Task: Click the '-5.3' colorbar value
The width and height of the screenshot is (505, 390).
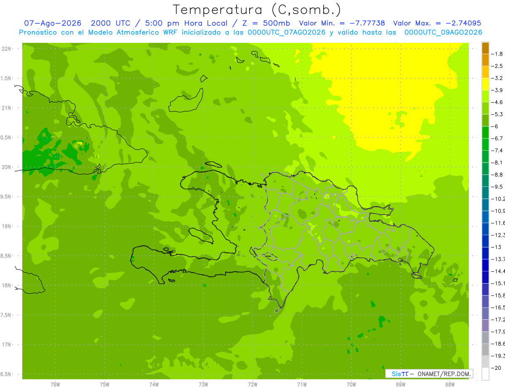Action: coord(497,114)
